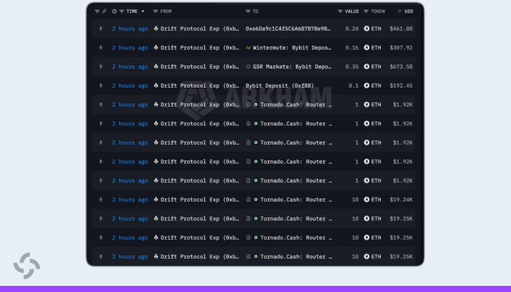Open '2 hours ago' link in the $461.88 row
511x292 pixels.
[x=130, y=29]
